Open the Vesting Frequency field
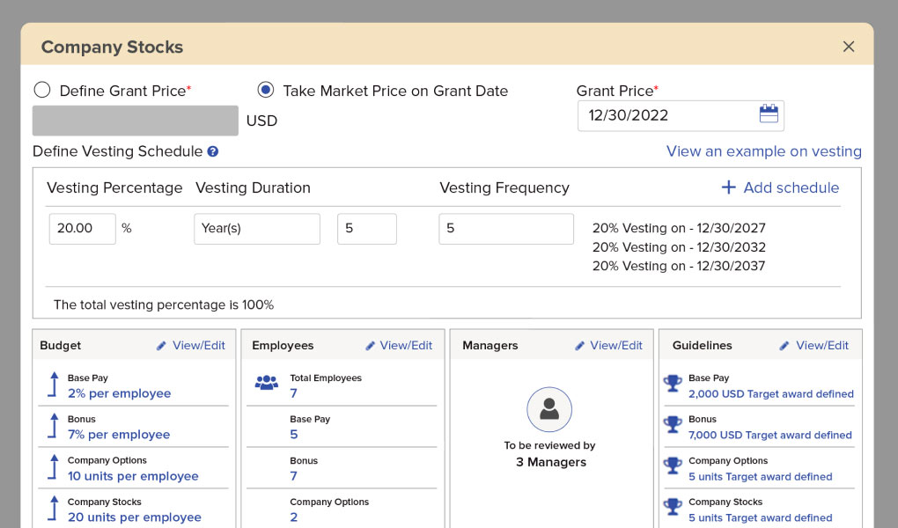 tap(506, 229)
